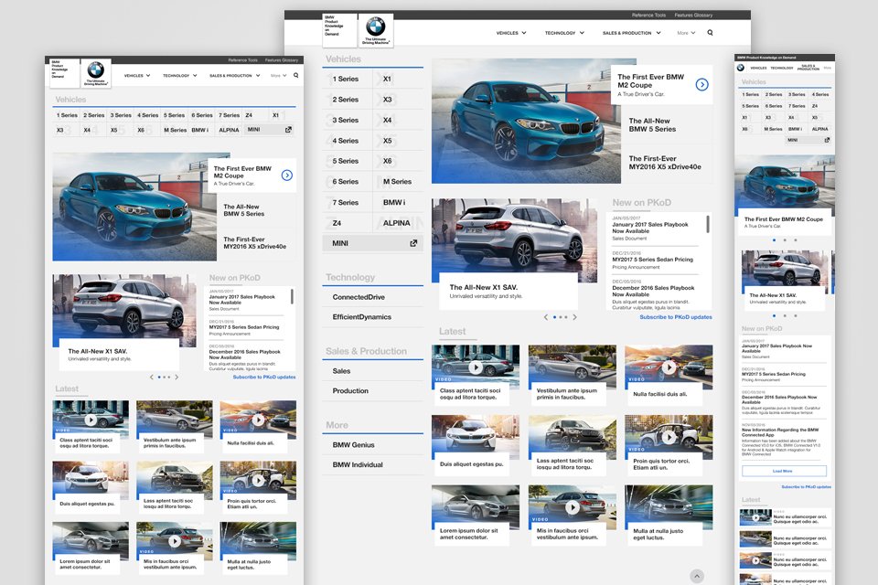
Task: Play the 'Proin quis tortor orci' video in center mockup
Action: pos(669,437)
